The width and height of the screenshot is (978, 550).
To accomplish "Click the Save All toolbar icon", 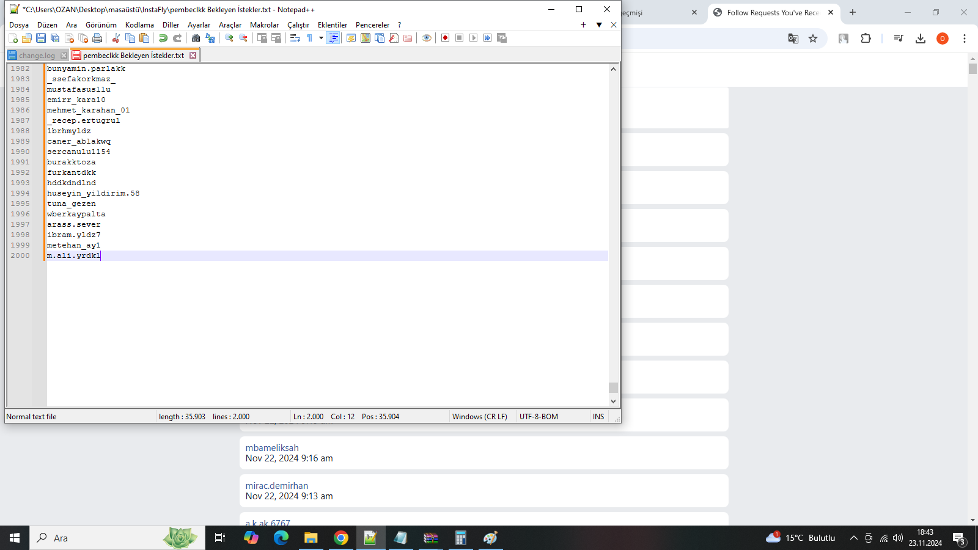I will pyautogui.click(x=55, y=38).
